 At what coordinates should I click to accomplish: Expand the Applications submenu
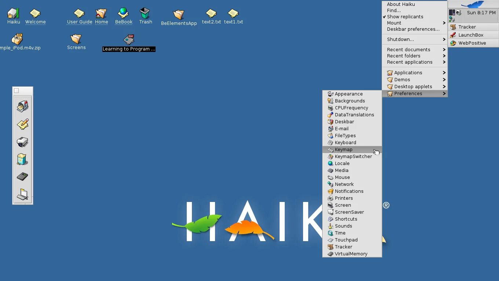[x=415, y=73]
